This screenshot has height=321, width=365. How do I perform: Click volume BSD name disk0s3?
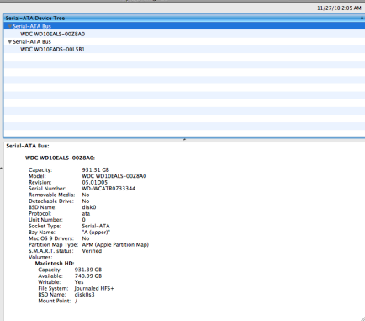click(x=84, y=295)
